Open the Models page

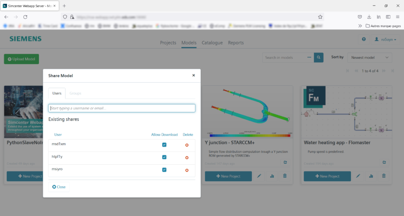(x=189, y=43)
